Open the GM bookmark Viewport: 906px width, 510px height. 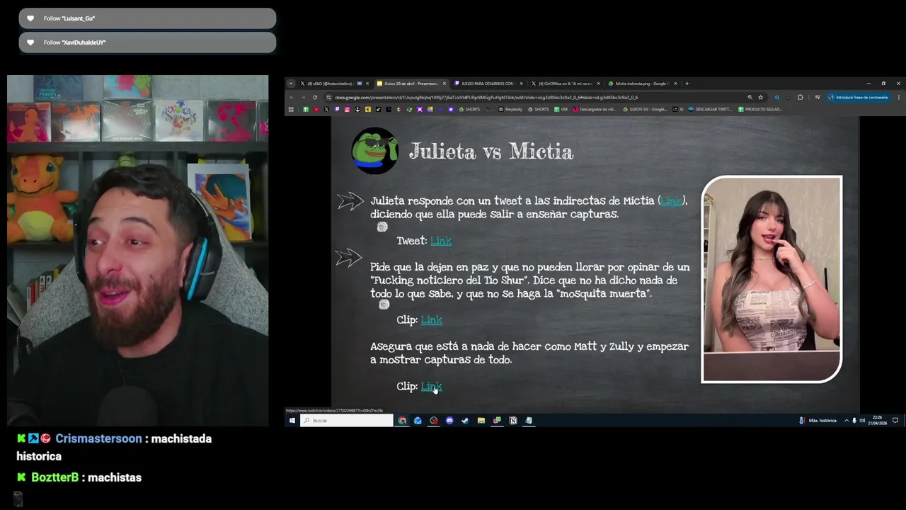pos(561,109)
